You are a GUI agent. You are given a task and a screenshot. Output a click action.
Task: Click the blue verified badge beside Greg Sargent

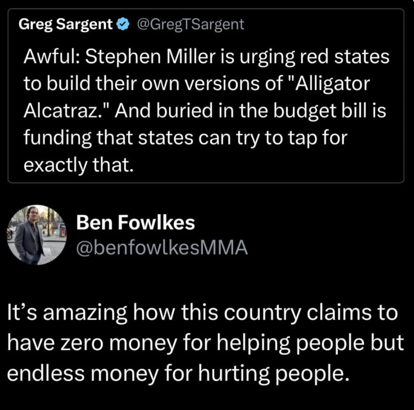point(122,25)
